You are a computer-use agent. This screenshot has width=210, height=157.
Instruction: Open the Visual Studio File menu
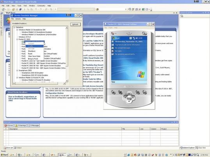pos(3,6)
